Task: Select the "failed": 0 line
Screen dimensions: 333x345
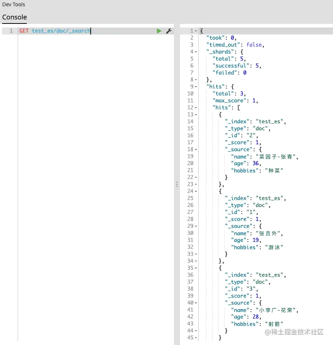Action: [x=229, y=73]
